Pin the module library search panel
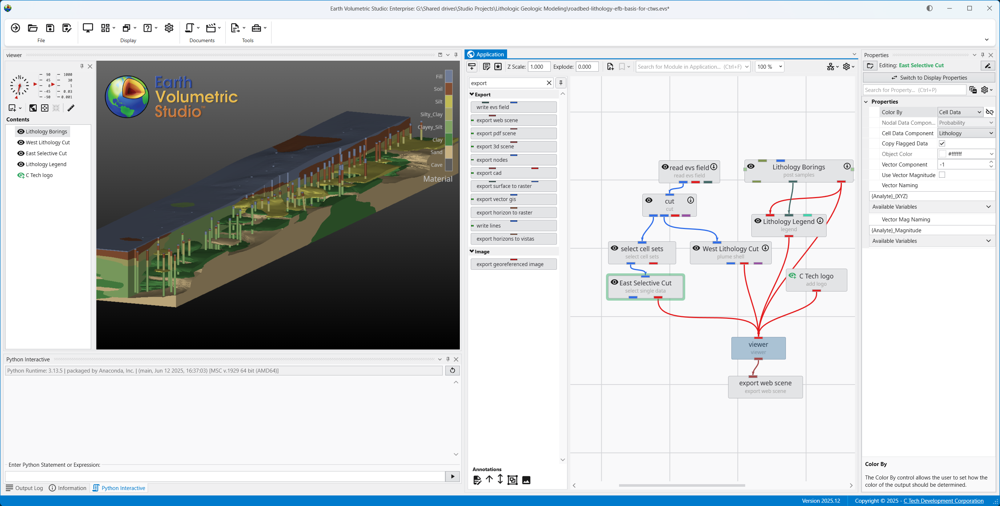Viewport: 1000px width, 506px height. [x=561, y=83]
